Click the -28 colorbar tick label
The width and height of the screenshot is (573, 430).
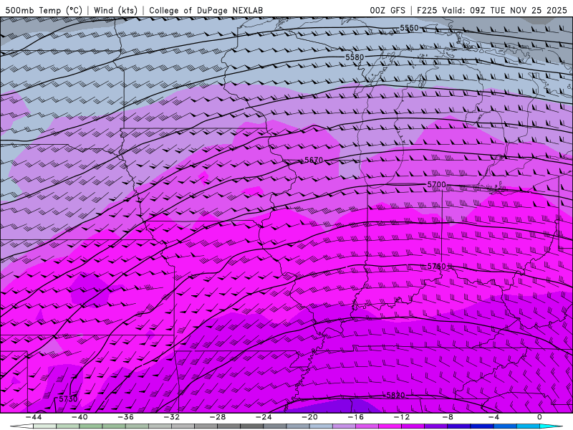point(218,417)
